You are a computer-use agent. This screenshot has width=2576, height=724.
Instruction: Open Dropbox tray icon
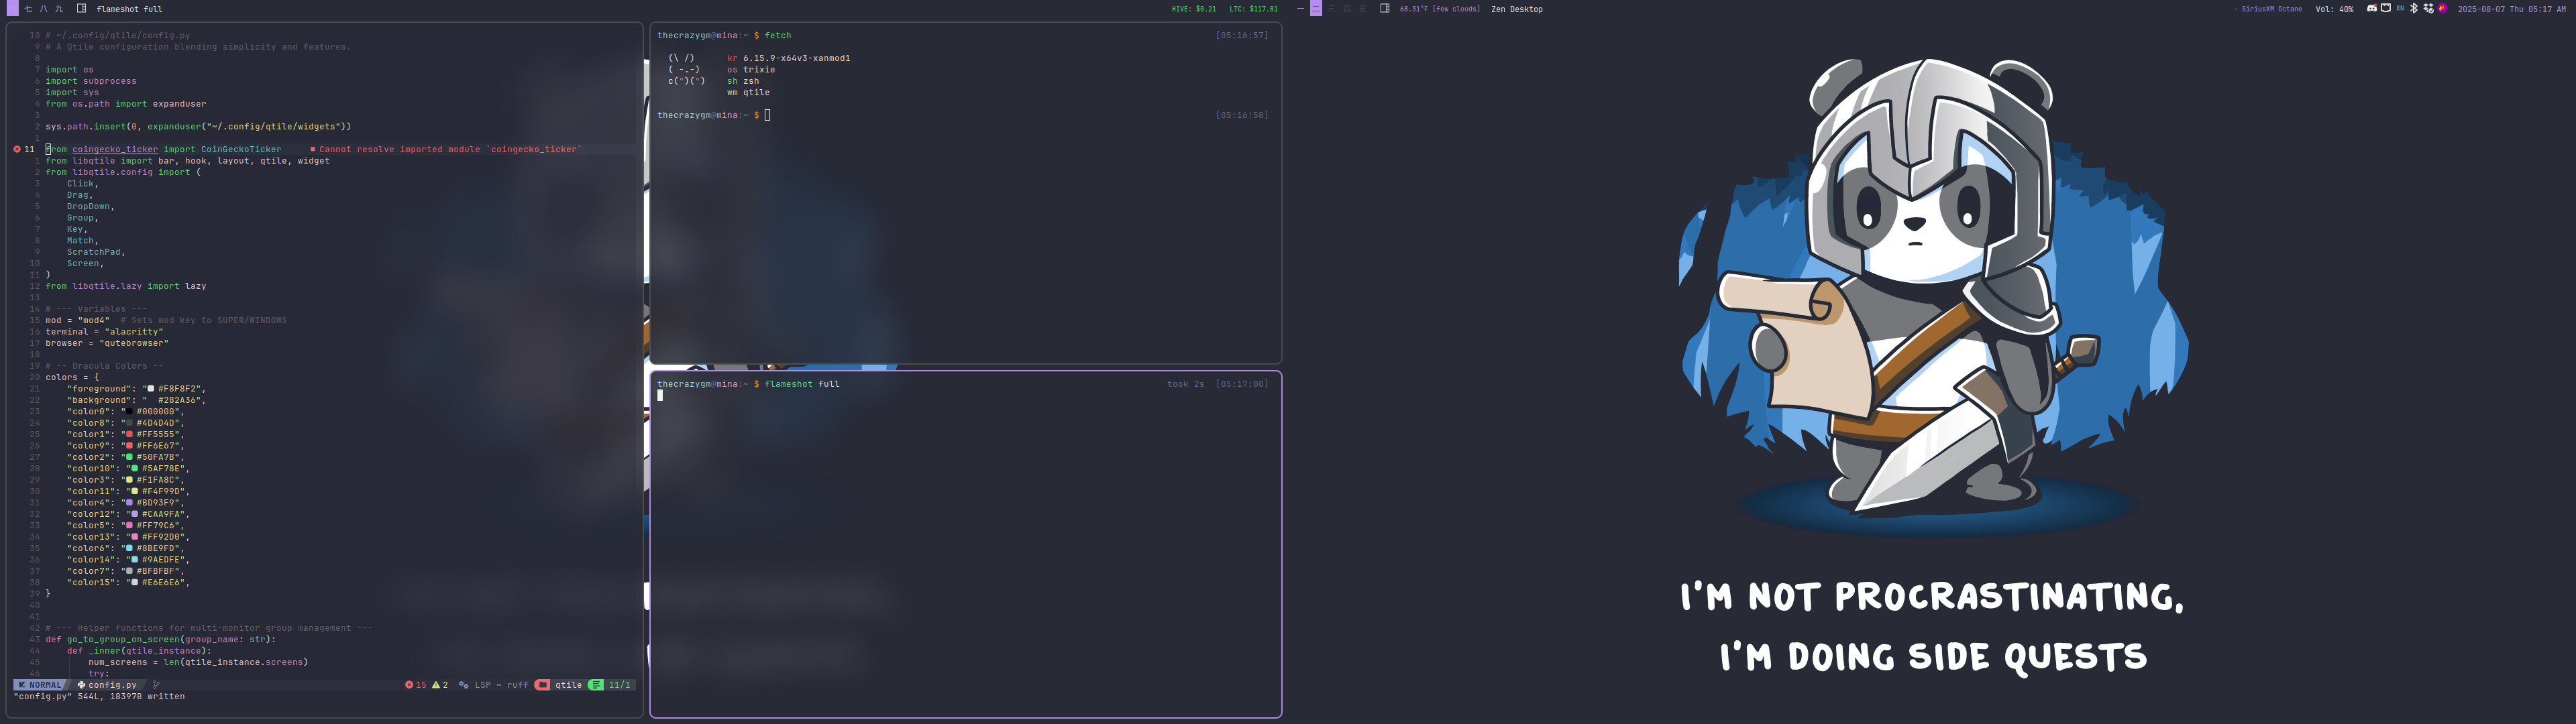coord(2429,8)
